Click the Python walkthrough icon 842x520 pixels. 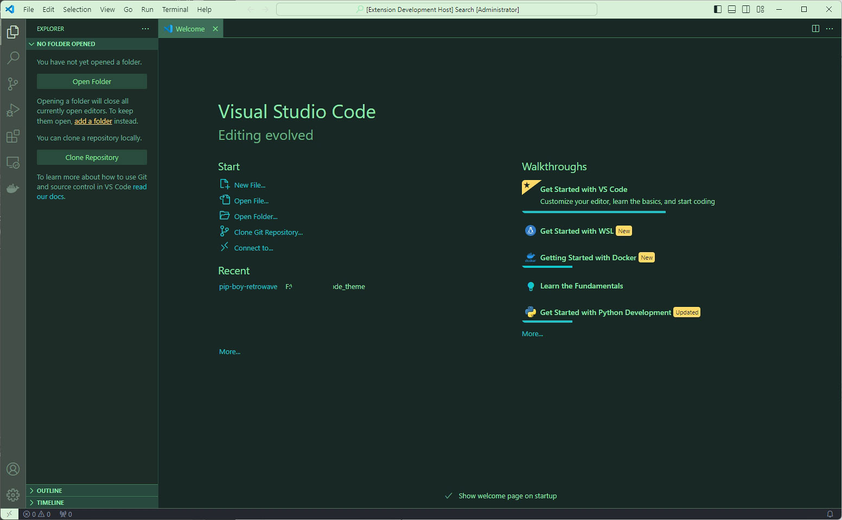(531, 312)
